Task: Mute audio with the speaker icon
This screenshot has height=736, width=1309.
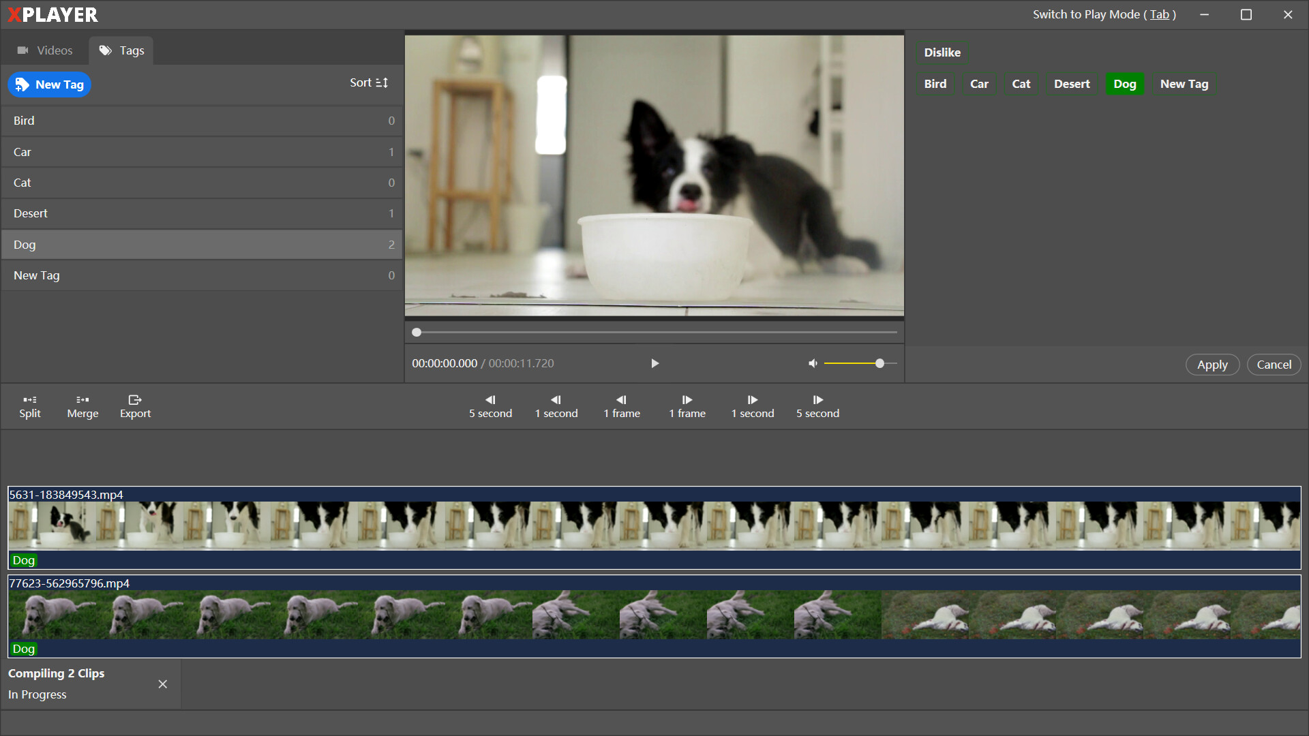Action: (813, 363)
